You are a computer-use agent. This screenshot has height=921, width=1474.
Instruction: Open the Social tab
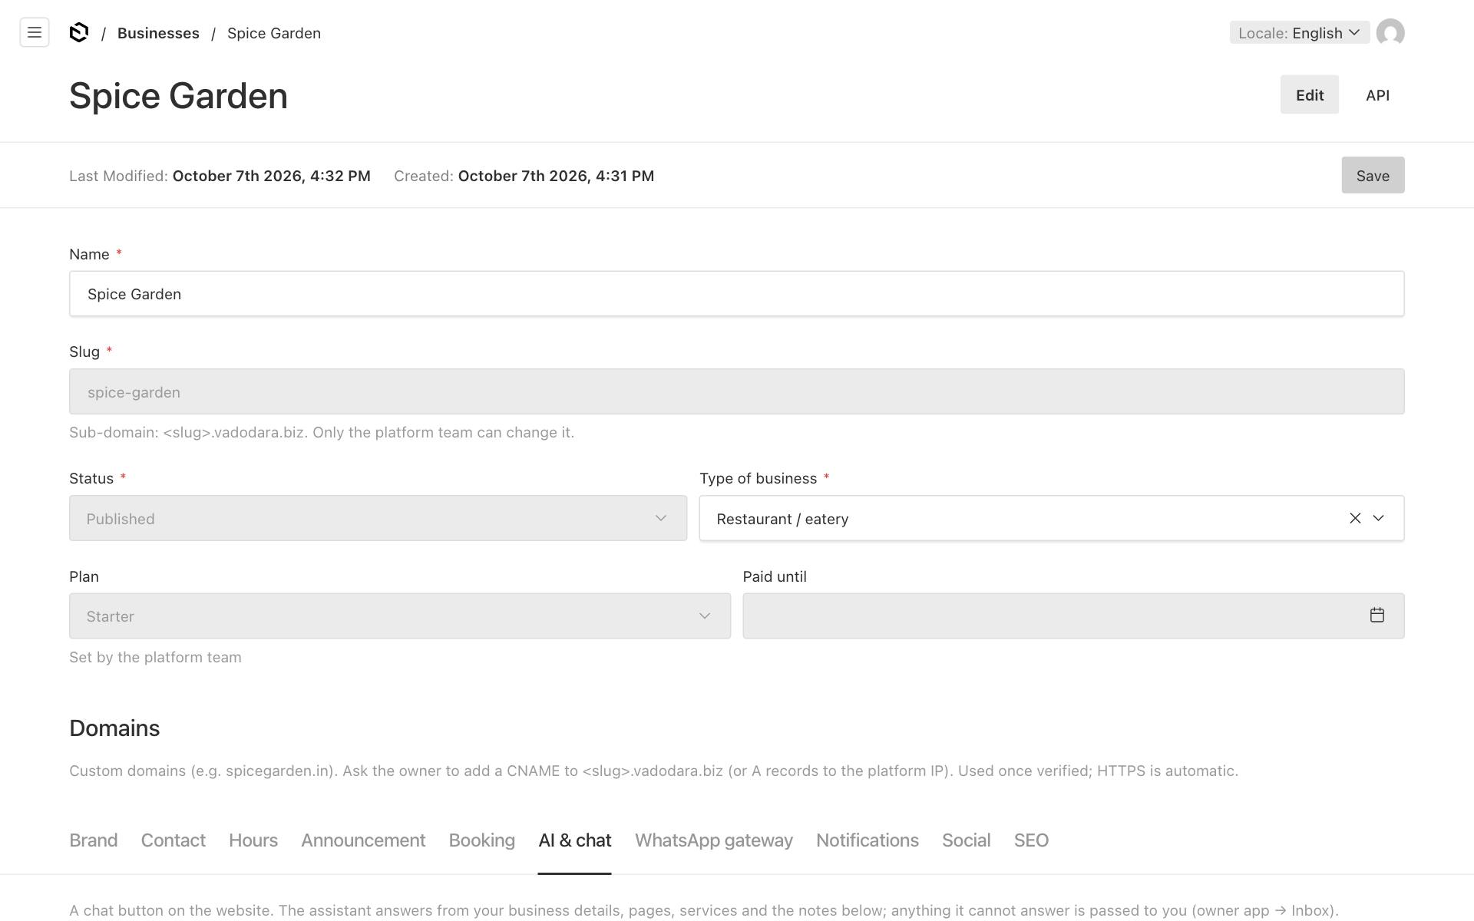(x=967, y=840)
